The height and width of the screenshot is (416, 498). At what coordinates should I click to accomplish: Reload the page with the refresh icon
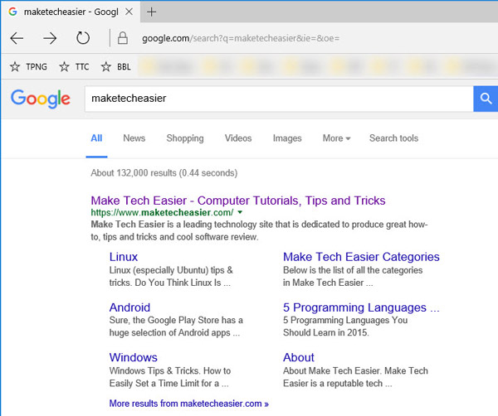point(83,38)
